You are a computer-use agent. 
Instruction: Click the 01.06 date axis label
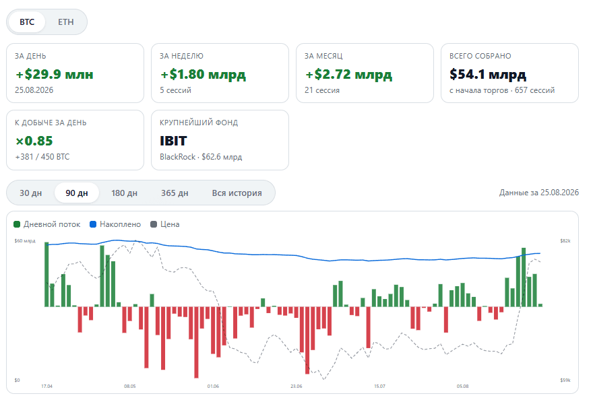(213, 386)
